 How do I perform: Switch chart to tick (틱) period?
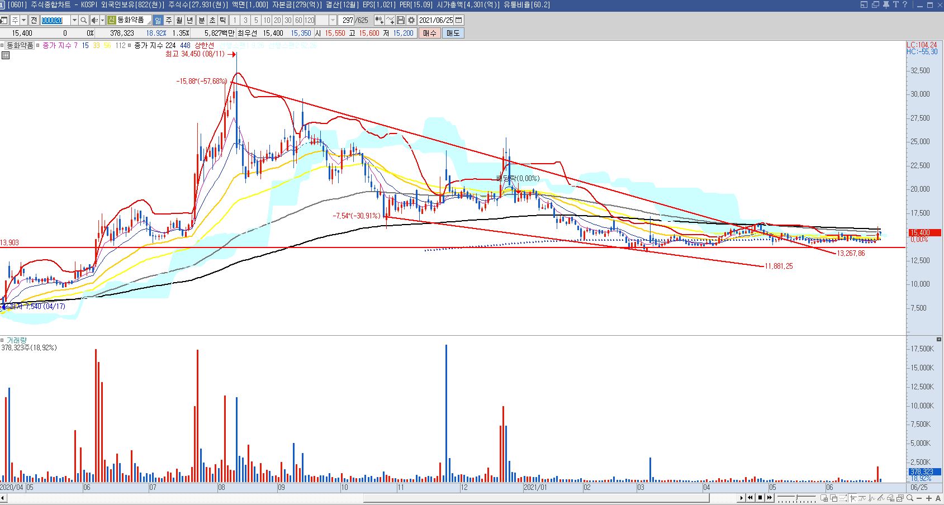point(223,20)
